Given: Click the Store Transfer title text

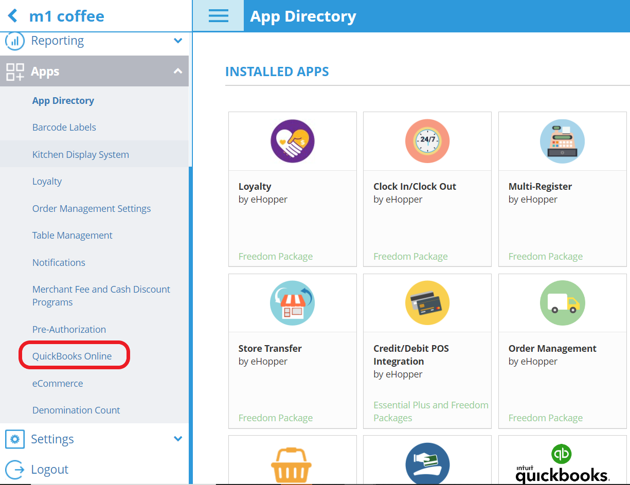Looking at the screenshot, I should pyautogui.click(x=270, y=349).
